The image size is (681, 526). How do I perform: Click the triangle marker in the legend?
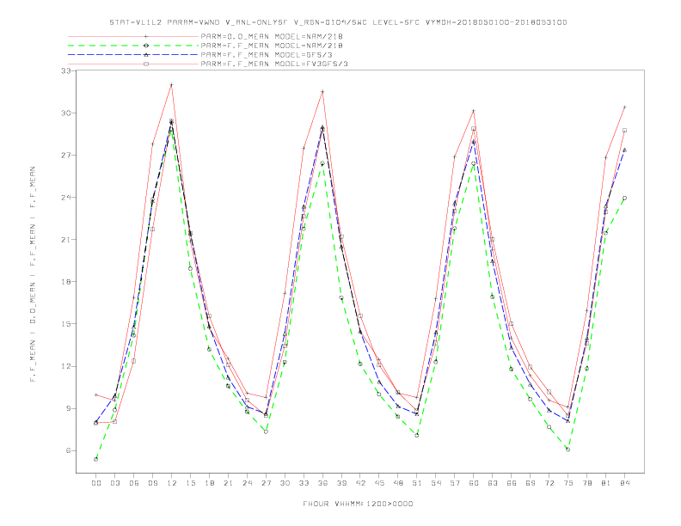point(146,55)
